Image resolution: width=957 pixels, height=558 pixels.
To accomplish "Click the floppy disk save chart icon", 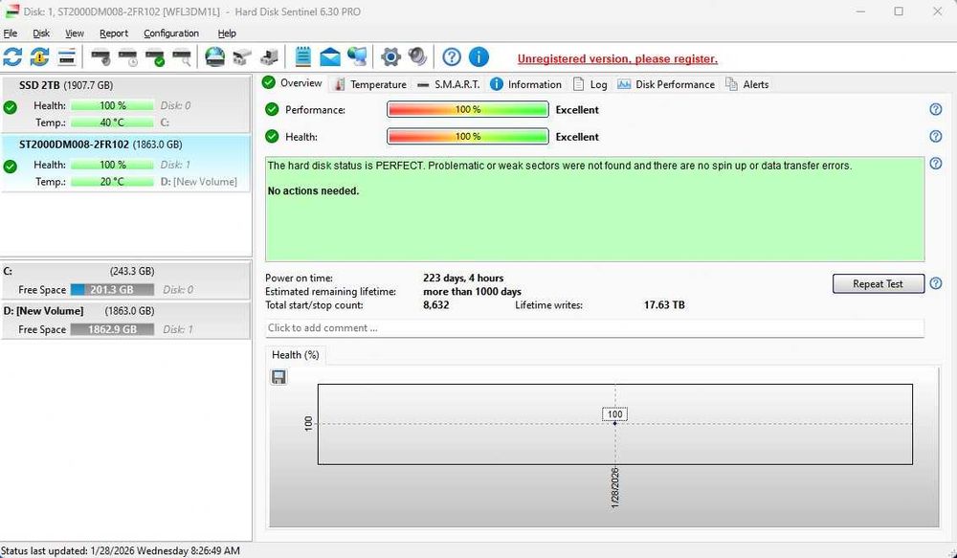I will coord(278,377).
